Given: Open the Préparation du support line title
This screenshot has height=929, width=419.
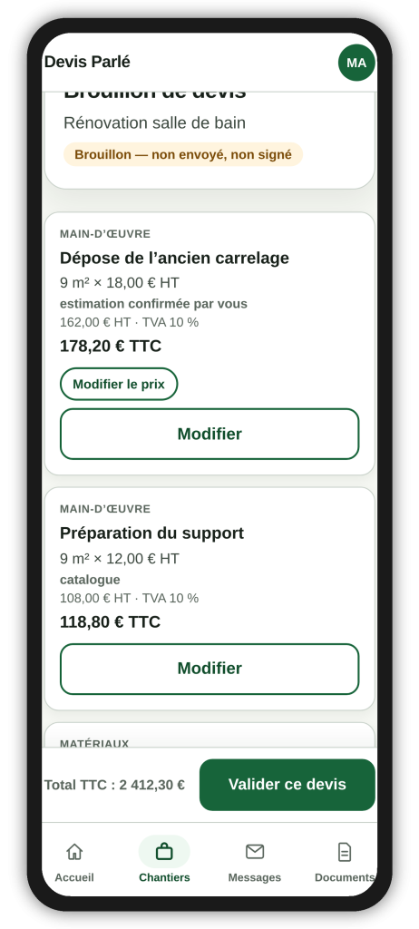Looking at the screenshot, I should (x=151, y=533).
